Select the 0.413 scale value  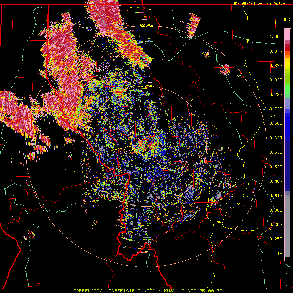tap(276, 196)
